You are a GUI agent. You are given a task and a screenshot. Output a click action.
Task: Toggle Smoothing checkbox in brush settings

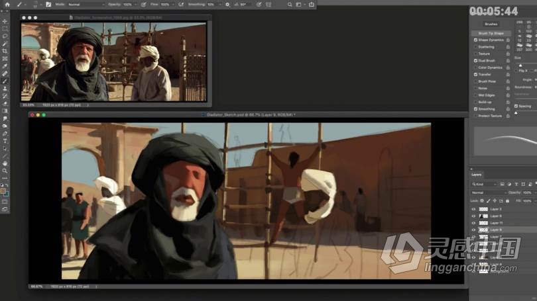pyautogui.click(x=476, y=109)
